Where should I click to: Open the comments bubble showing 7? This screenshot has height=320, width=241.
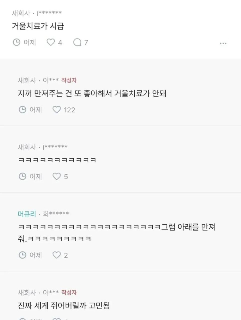[x=77, y=42]
